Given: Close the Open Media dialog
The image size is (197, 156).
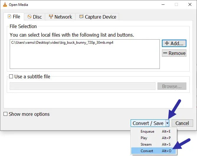Looking at the screenshot, I should (x=190, y=4).
